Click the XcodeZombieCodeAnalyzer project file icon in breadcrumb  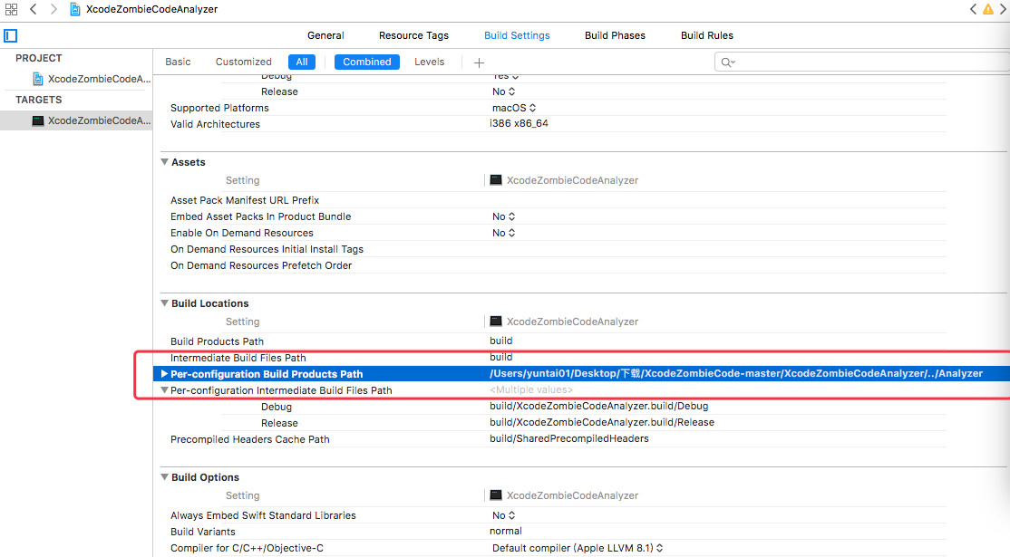[75, 9]
